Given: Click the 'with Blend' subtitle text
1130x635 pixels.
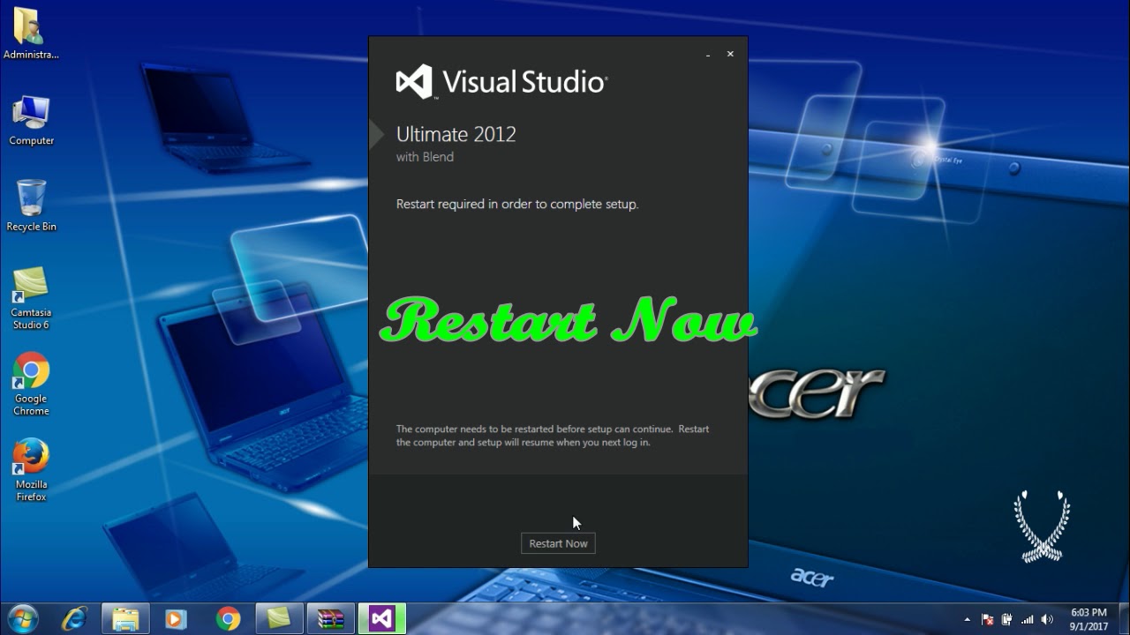Looking at the screenshot, I should pos(425,157).
